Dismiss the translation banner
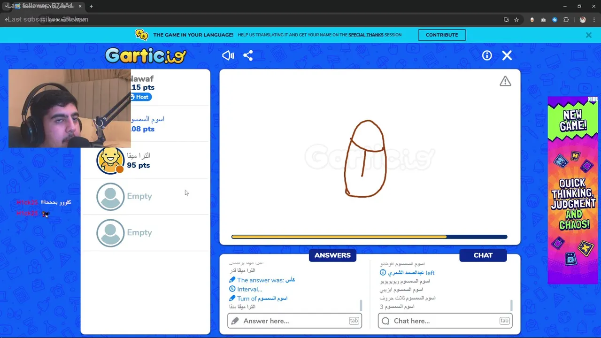The image size is (601, 338). click(588, 35)
